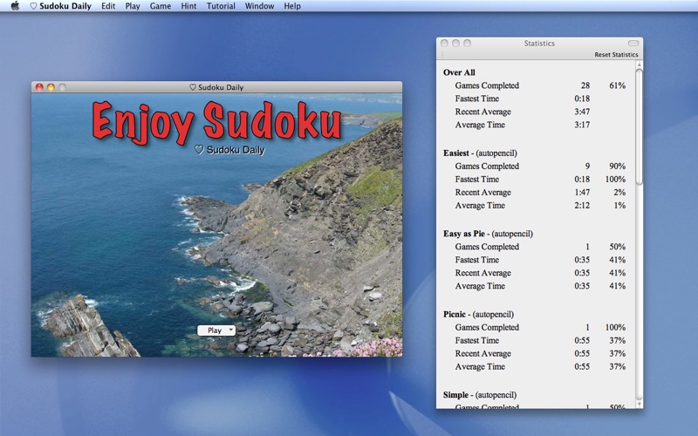
Task: Click the Play button on splash screen
Action: tap(213, 330)
